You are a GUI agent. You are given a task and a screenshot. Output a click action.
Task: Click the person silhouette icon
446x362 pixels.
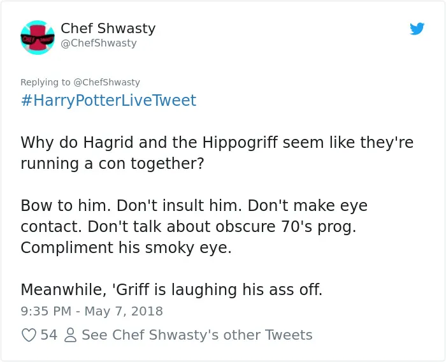(x=70, y=335)
